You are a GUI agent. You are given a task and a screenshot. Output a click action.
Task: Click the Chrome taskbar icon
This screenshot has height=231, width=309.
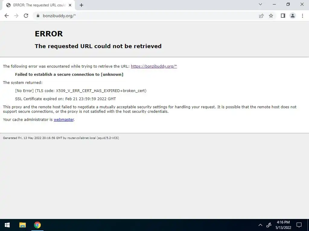37,225
